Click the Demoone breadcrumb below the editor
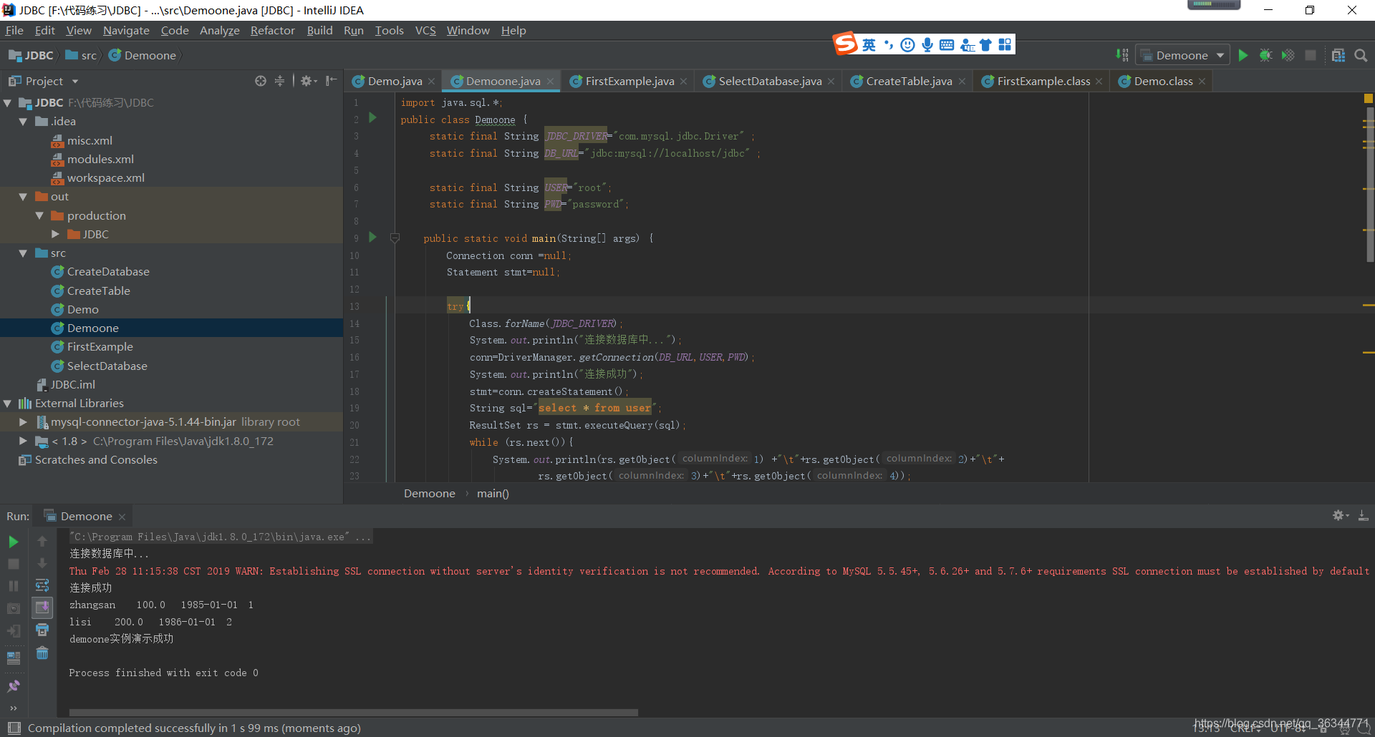This screenshot has width=1375, height=737. click(x=429, y=493)
